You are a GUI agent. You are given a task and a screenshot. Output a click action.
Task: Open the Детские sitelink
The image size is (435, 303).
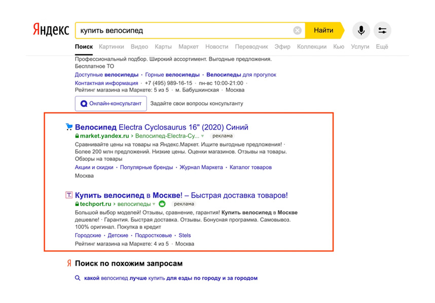coord(118,236)
